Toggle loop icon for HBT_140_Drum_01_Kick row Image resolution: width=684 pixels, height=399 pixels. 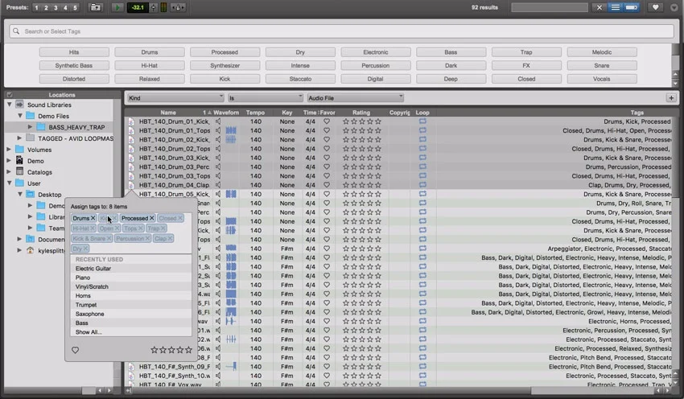[x=422, y=121]
